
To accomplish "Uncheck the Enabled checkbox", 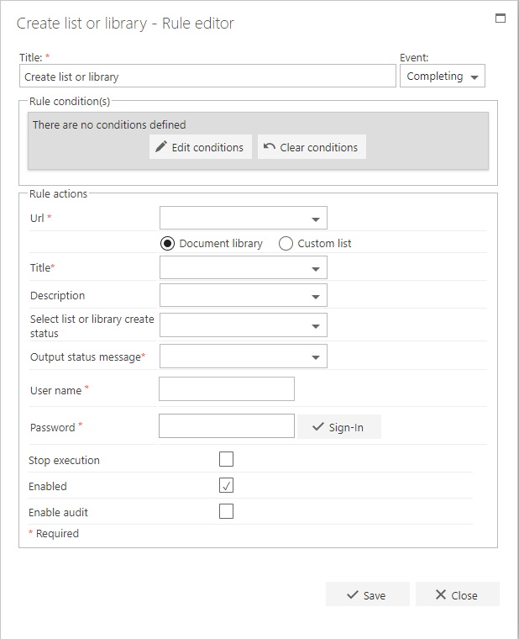I will coord(226,485).
